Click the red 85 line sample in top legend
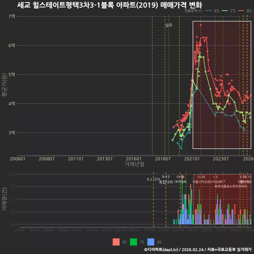This screenshot has height=254, width=254. [x=241, y=11]
